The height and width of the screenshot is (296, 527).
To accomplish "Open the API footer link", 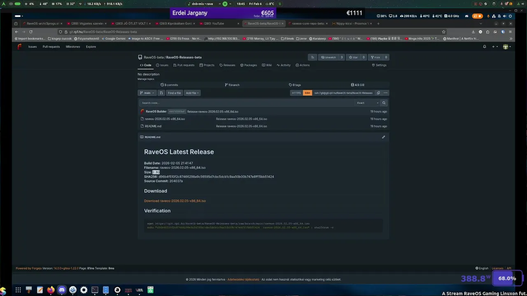I will click(509, 268).
